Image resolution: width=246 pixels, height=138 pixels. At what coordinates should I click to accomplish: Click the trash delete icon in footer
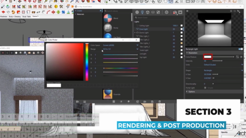point(160,102)
